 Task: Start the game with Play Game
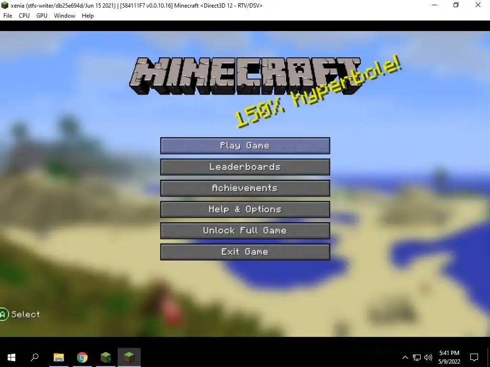[x=245, y=146]
